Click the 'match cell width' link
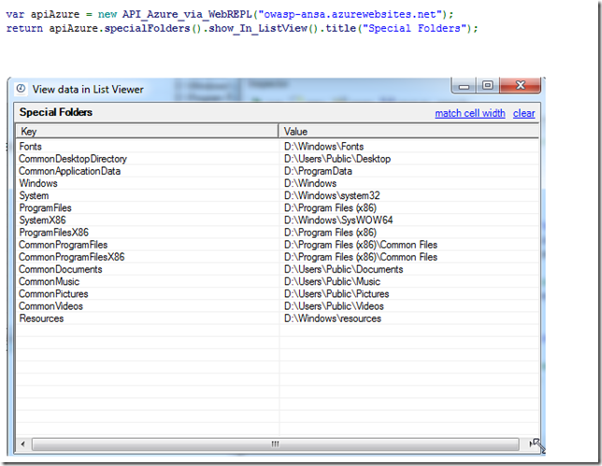The image size is (602, 466). (x=469, y=113)
